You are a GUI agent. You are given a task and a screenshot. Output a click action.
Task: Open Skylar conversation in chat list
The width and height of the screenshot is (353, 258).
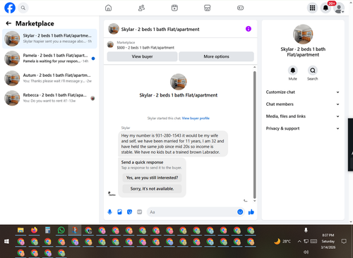coord(49,39)
